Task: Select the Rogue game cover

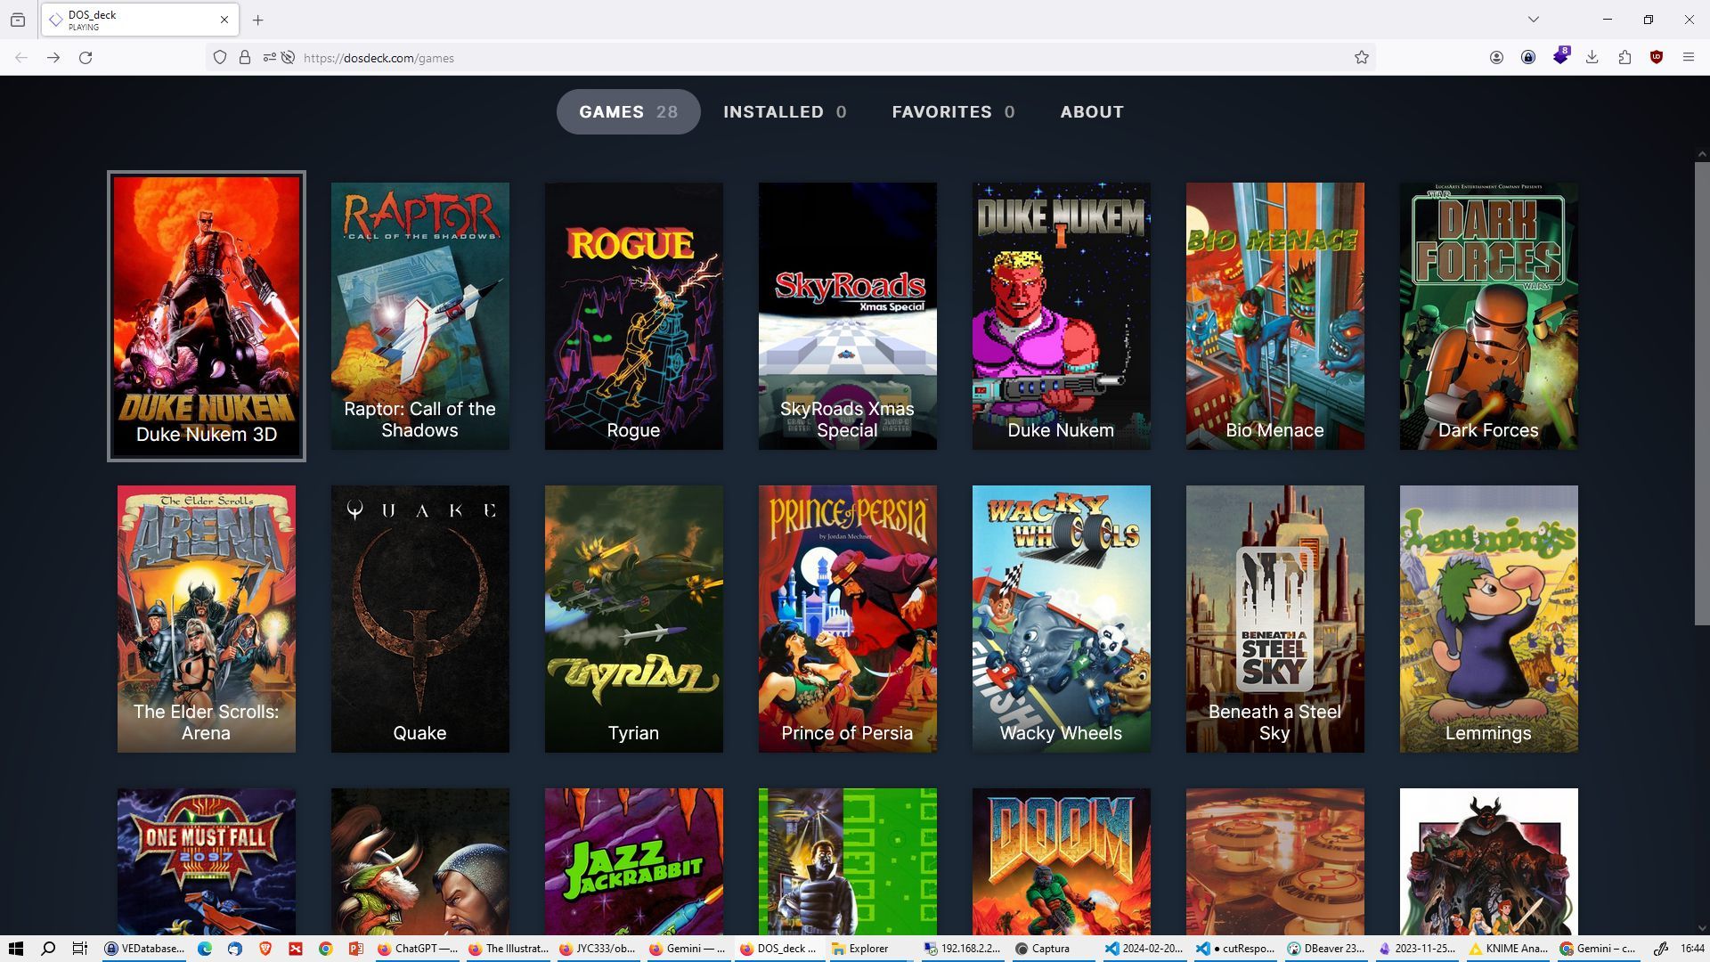Action: (x=634, y=316)
